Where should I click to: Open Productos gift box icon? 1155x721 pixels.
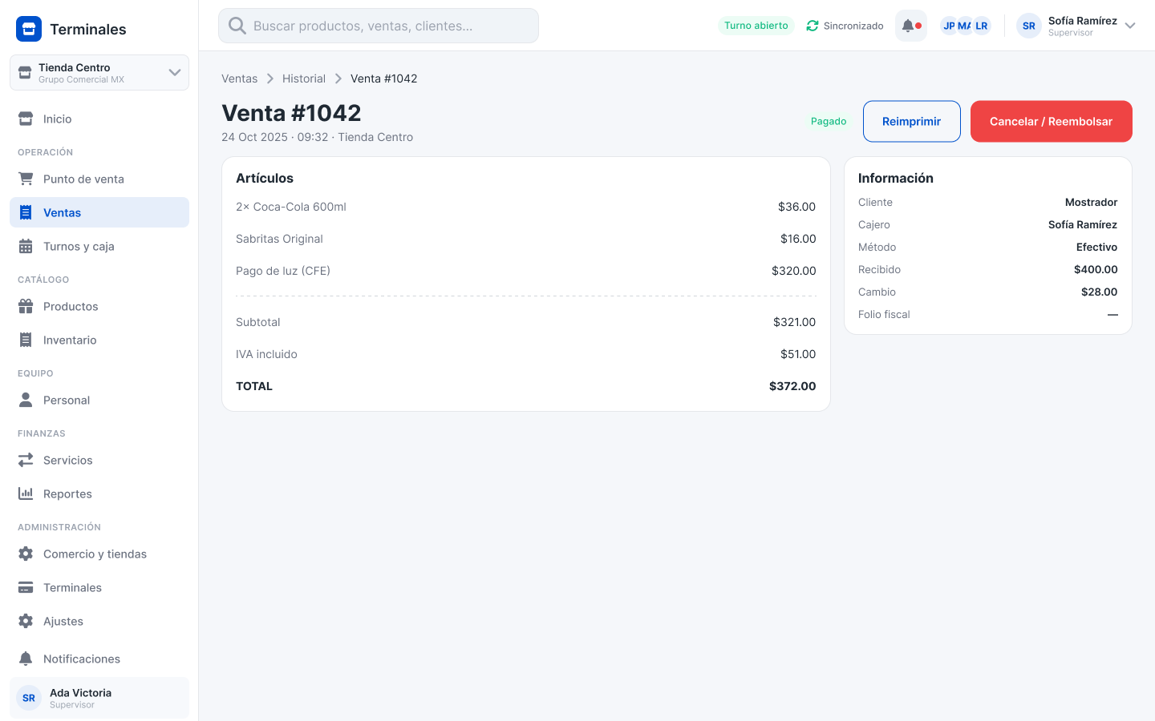[26, 306]
